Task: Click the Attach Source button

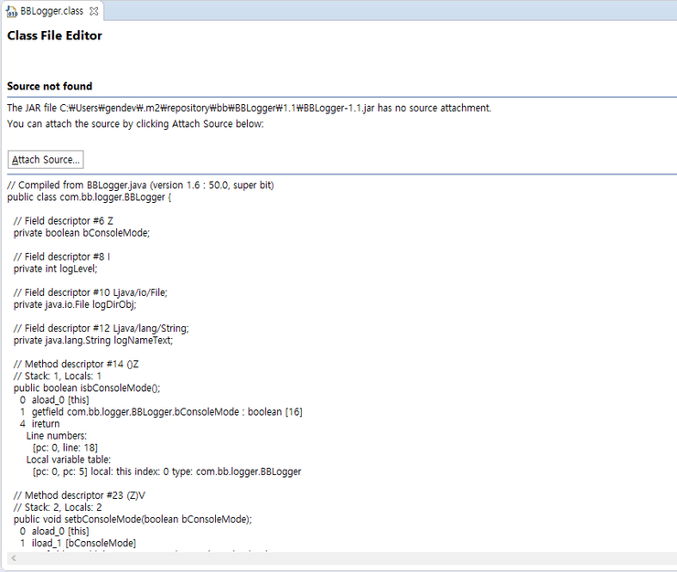Action: (46, 160)
